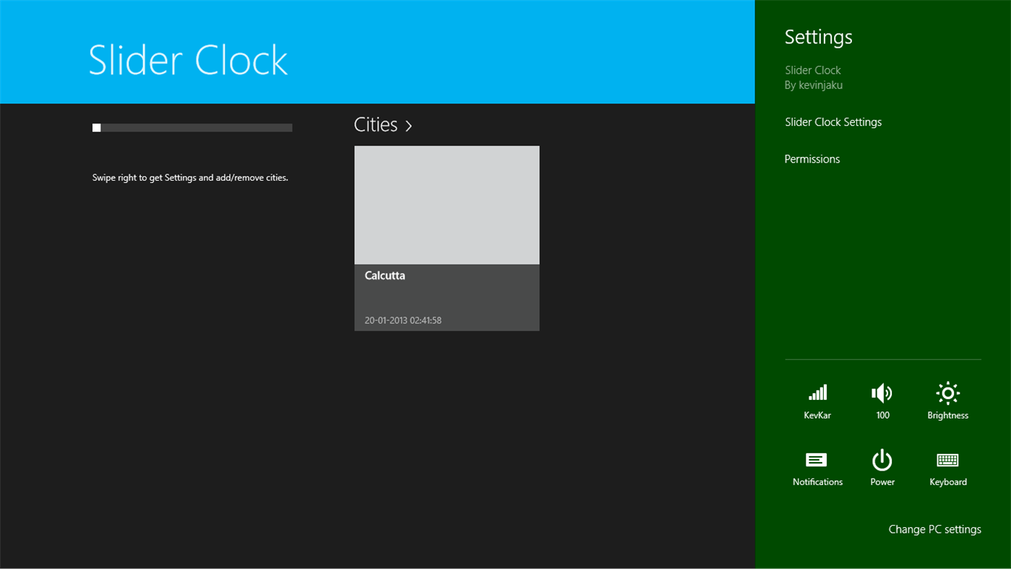This screenshot has height=569, width=1011.
Task: Expand the Cities section via its chevron
Action: click(408, 126)
